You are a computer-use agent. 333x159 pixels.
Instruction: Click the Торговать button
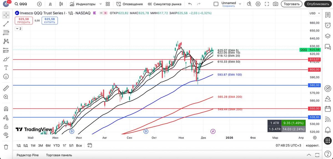[292, 4]
